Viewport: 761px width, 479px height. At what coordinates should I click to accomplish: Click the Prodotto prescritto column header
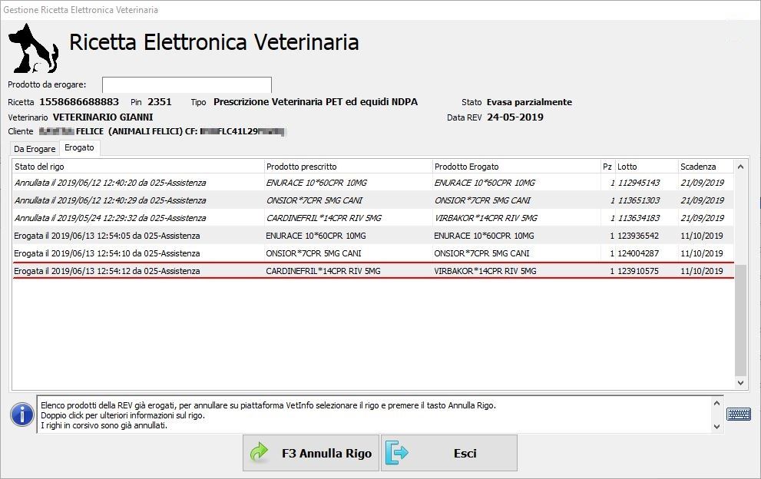(x=348, y=167)
